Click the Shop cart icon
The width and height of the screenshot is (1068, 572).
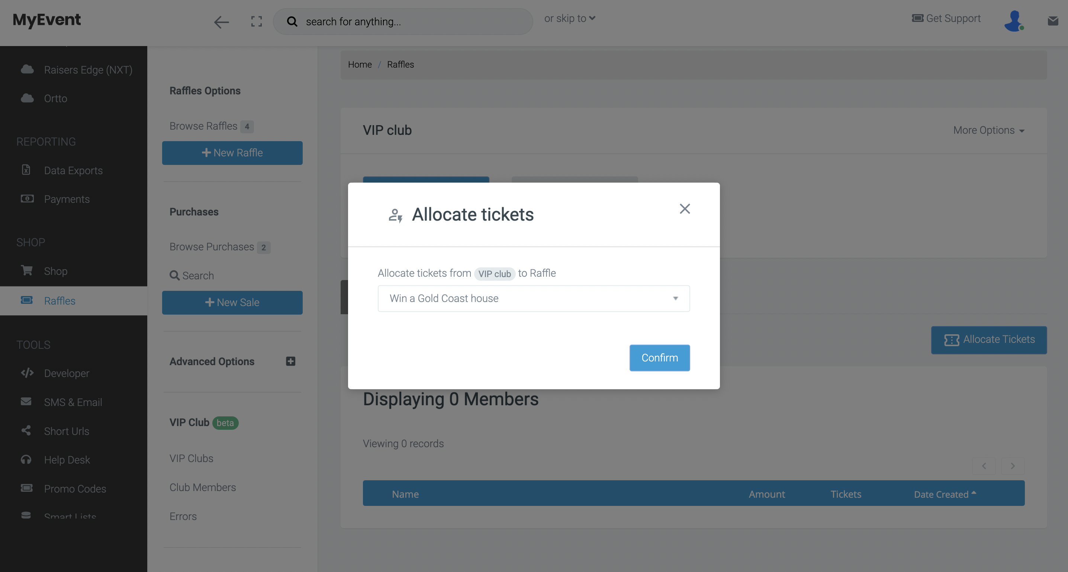(27, 270)
